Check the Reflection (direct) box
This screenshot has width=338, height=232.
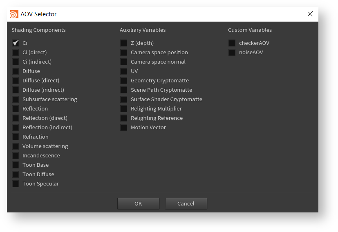[16, 118]
